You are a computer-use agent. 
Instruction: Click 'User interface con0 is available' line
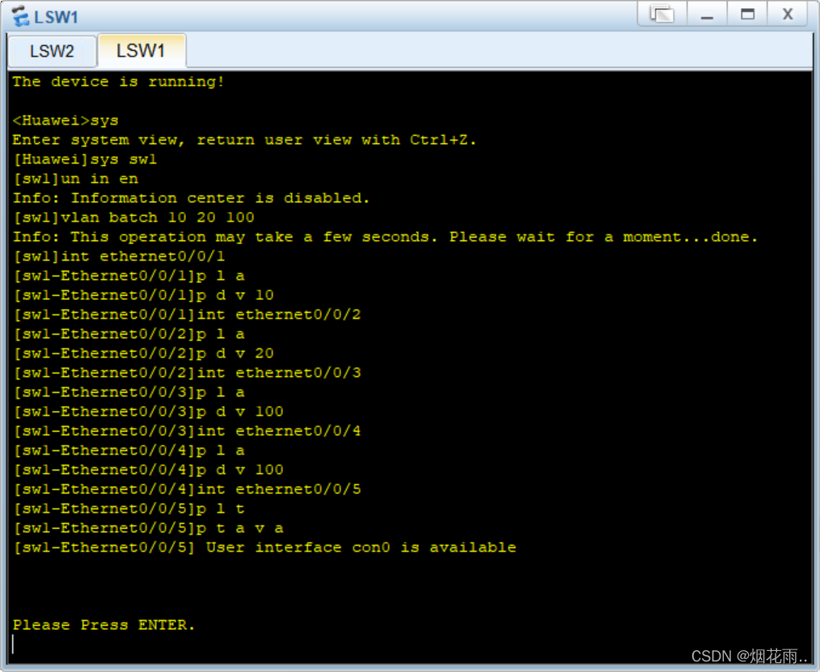coord(361,547)
